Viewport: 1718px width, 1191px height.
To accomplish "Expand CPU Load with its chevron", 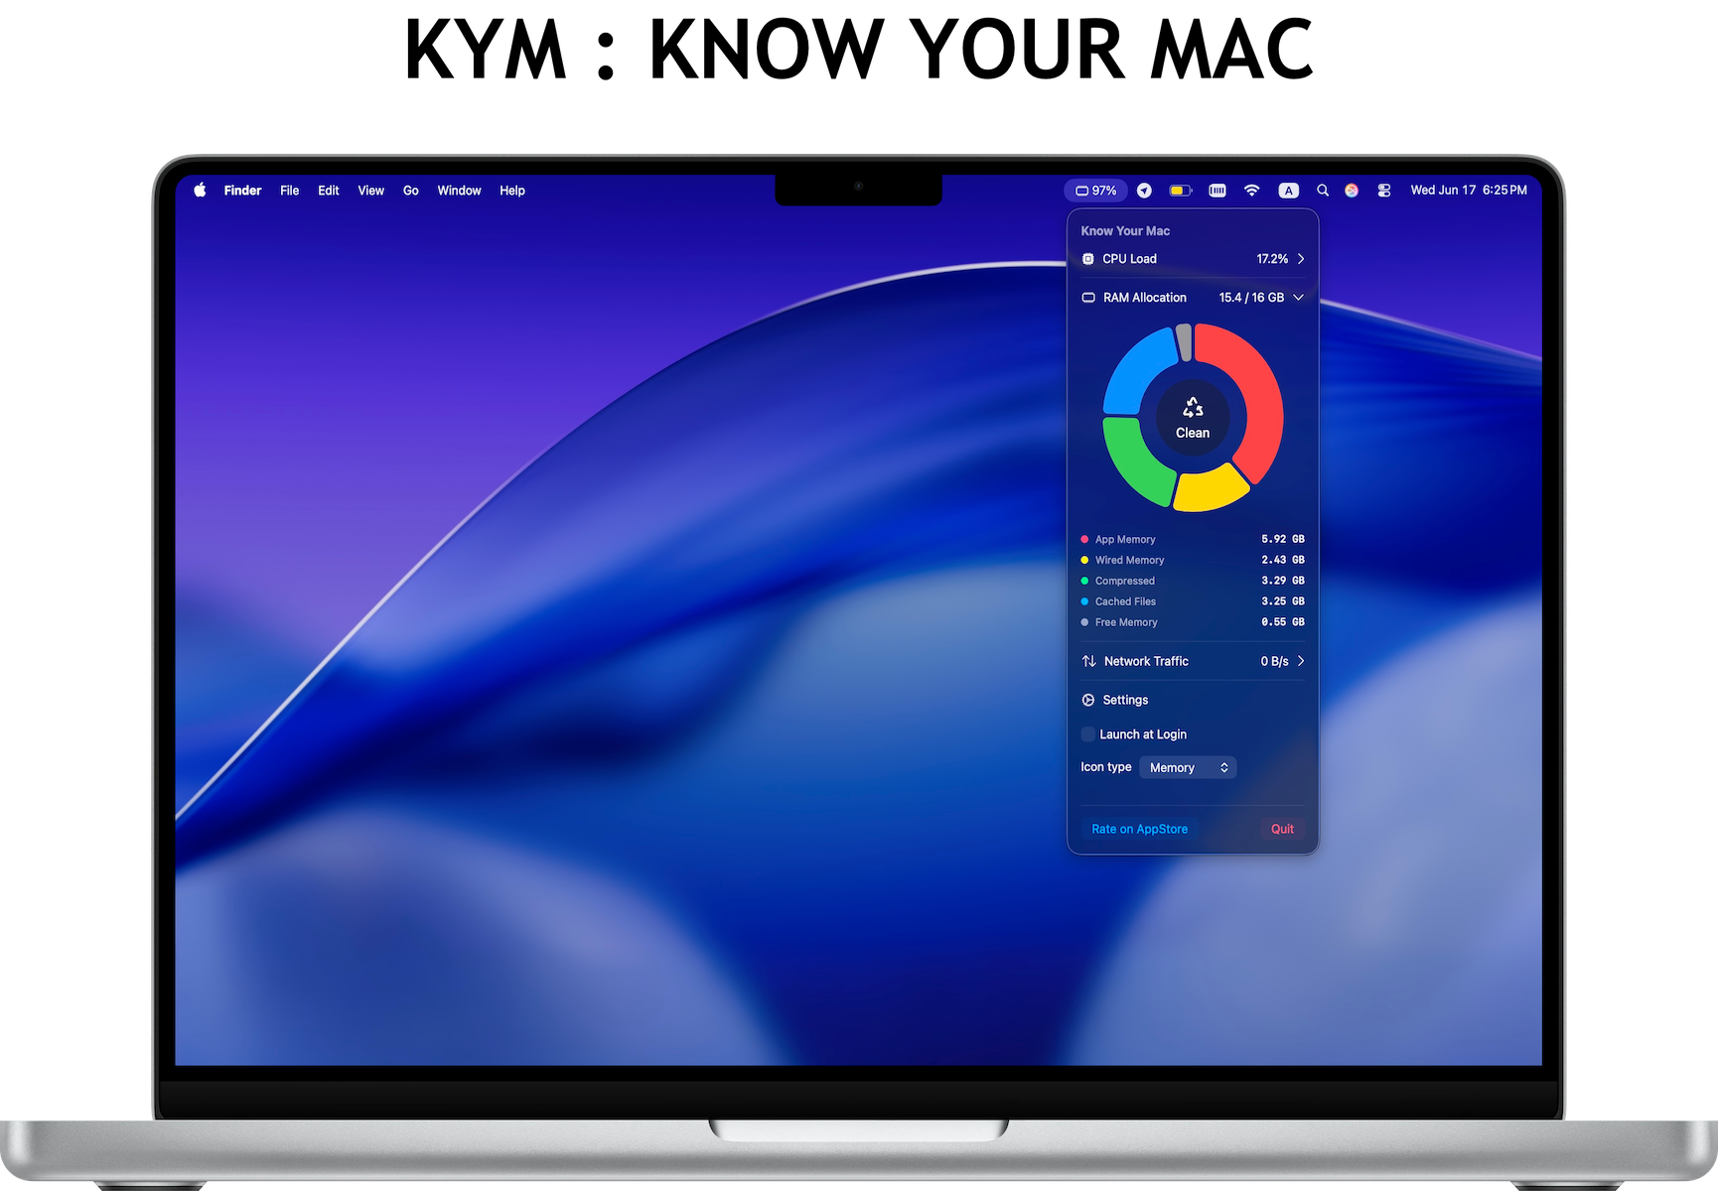I will click(1301, 259).
